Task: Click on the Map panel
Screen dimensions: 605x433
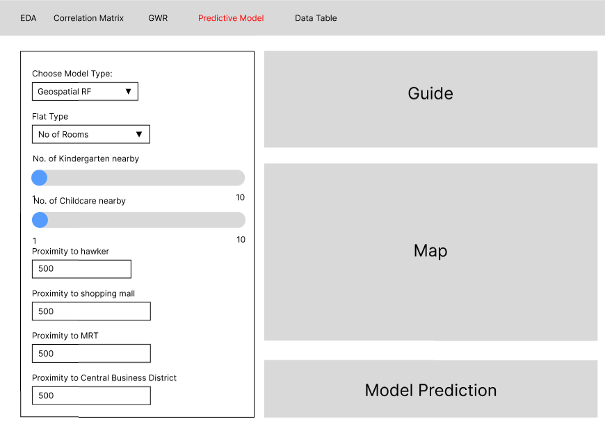Action: click(x=430, y=252)
